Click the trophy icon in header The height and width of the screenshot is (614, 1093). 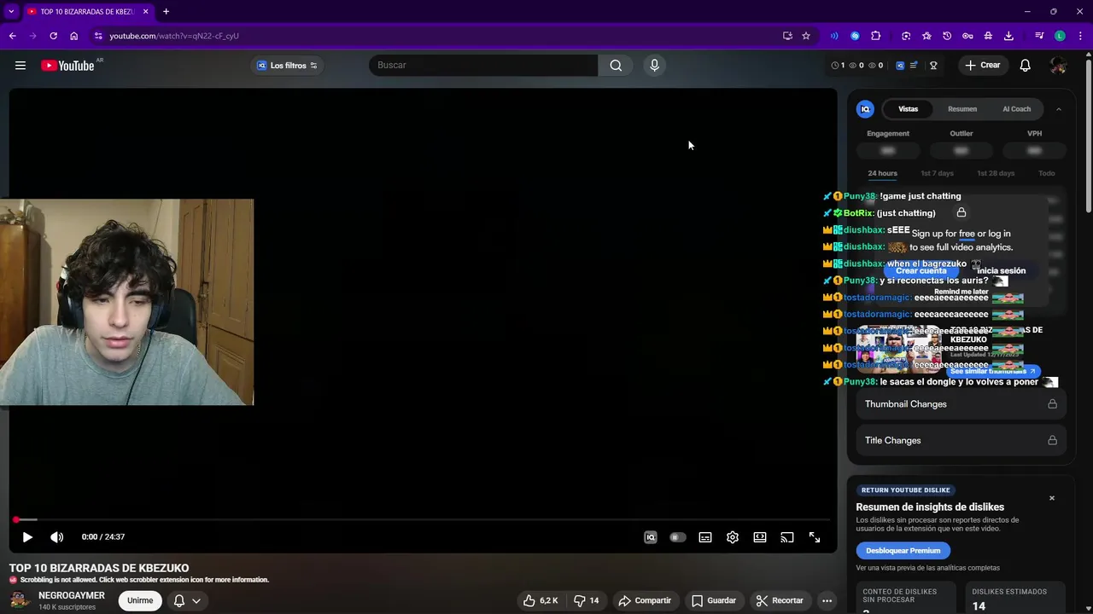(x=933, y=66)
